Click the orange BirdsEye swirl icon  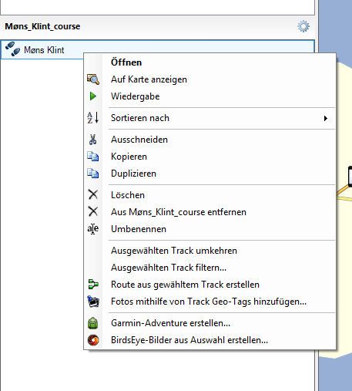pyautogui.click(x=93, y=340)
